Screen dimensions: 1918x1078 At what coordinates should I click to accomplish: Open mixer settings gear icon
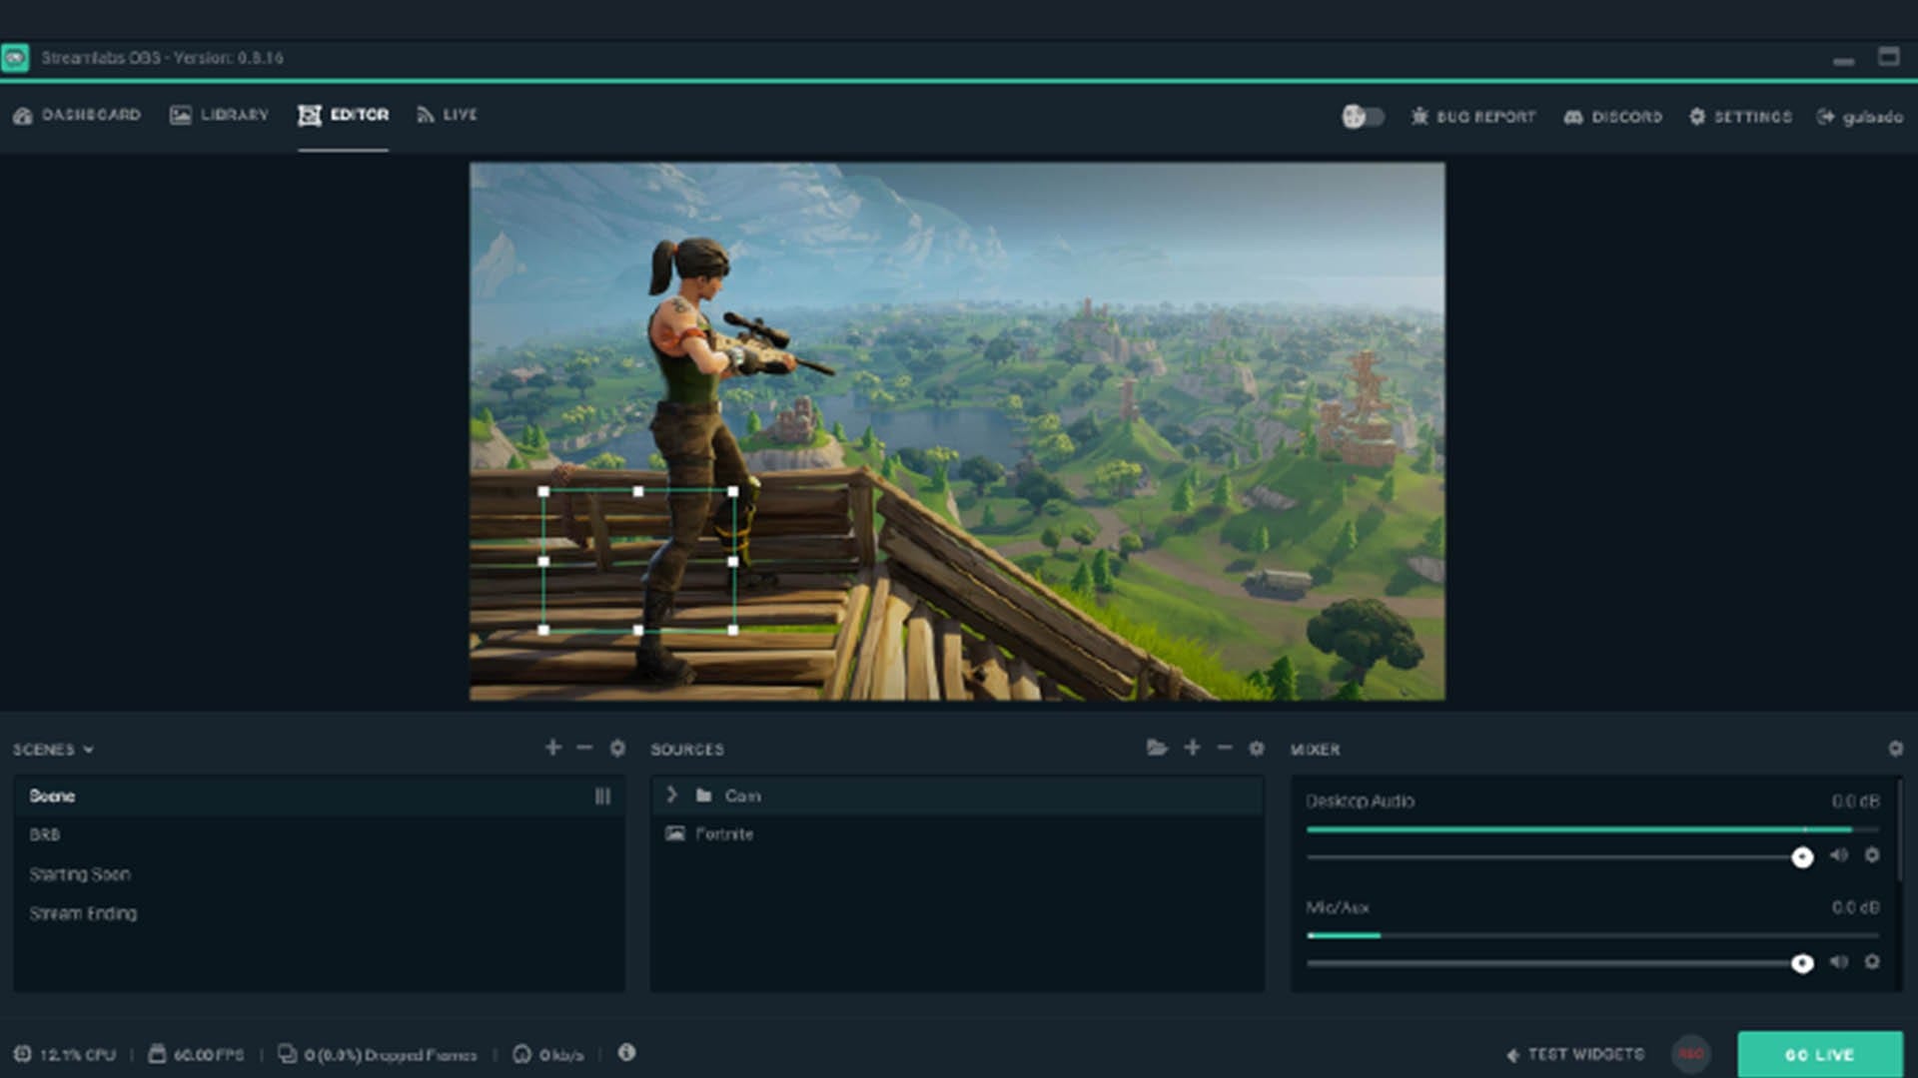click(1895, 749)
